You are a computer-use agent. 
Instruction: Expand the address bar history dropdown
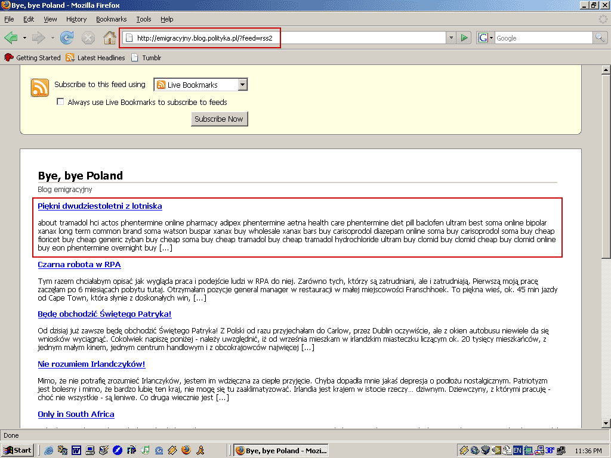tap(451, 38)
